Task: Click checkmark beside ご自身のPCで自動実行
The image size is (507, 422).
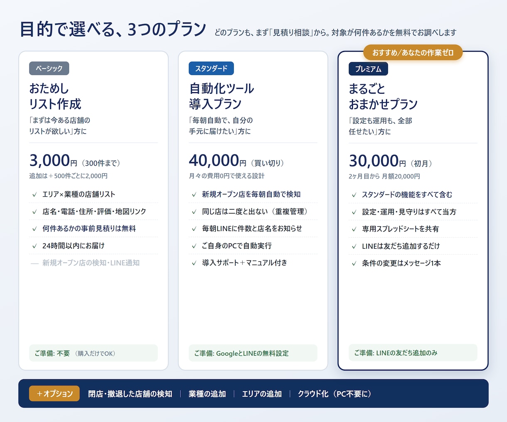Action: (x=194, y=246)
